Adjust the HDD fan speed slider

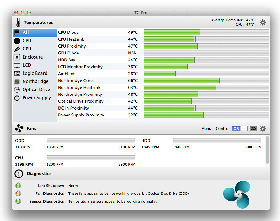[217, 141]
